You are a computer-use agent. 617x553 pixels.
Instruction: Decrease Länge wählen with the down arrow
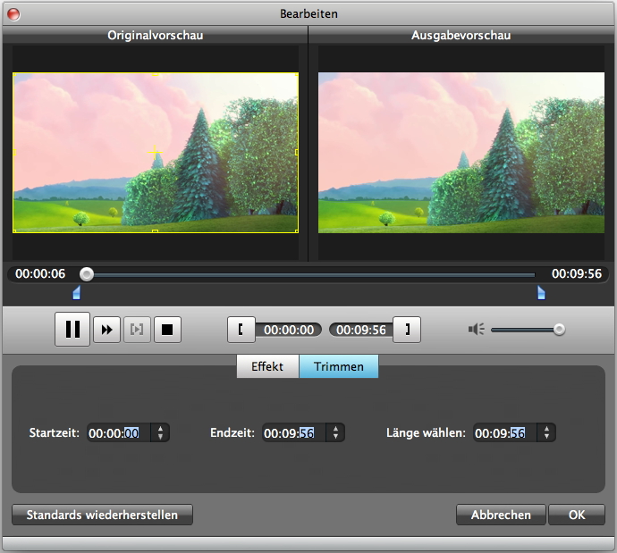(x=546, y=437)
